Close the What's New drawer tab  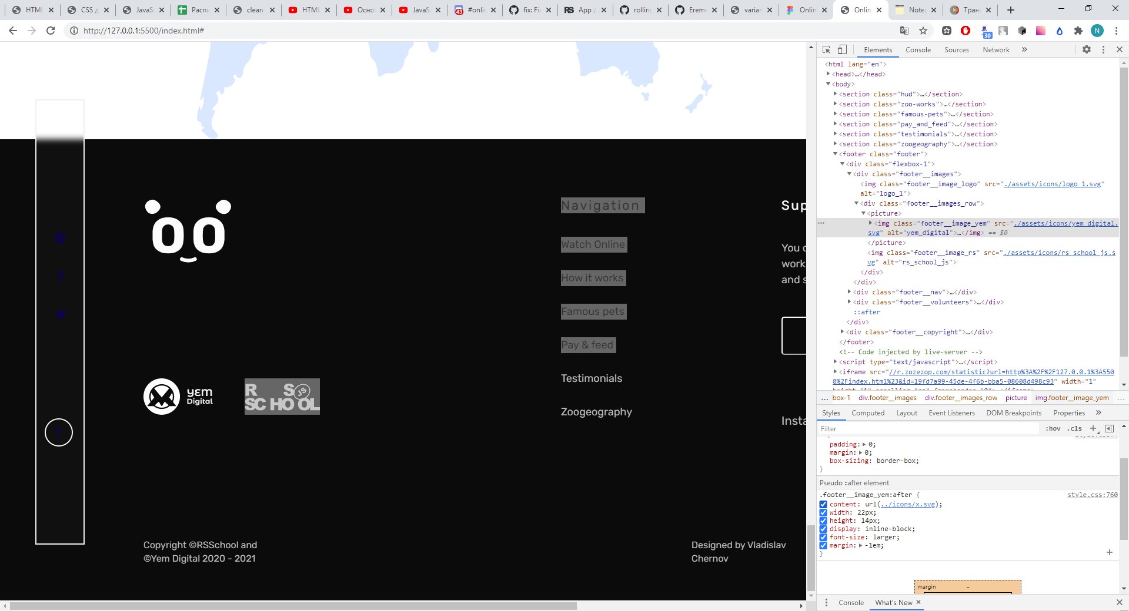(918, 602)
